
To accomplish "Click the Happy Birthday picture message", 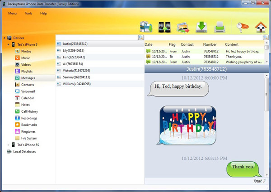I will click(x=187, y=125).
